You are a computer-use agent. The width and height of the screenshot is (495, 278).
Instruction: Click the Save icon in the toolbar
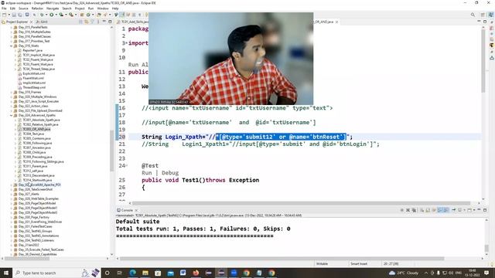point(14,15)
